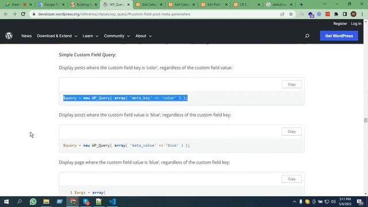Click the Simple Custom Field Query heading
Viewport: 368px width, 207px height.
87,55
